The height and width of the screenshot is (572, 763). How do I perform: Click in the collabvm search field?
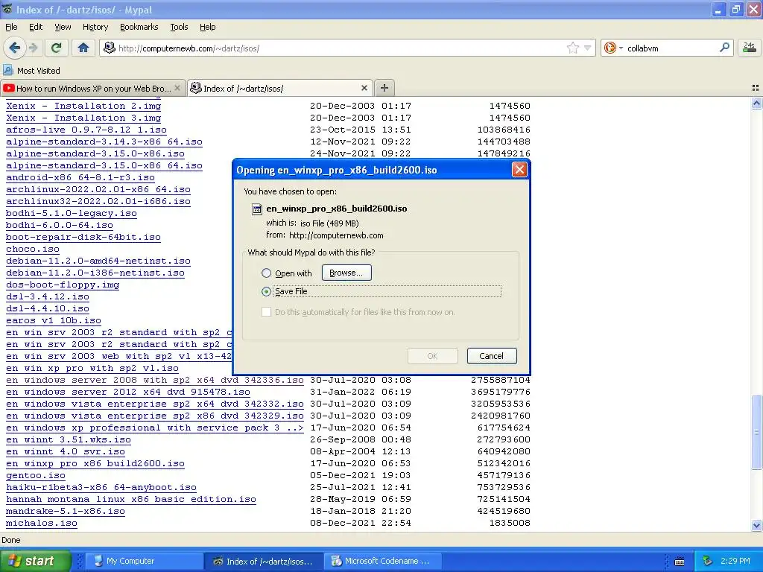(671, 48)
